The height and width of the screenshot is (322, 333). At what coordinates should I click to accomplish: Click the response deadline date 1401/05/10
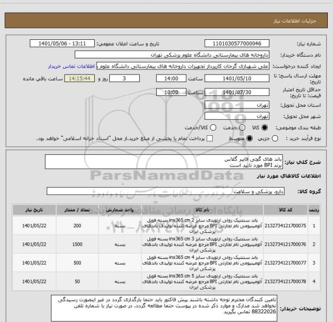click(237, 79)
